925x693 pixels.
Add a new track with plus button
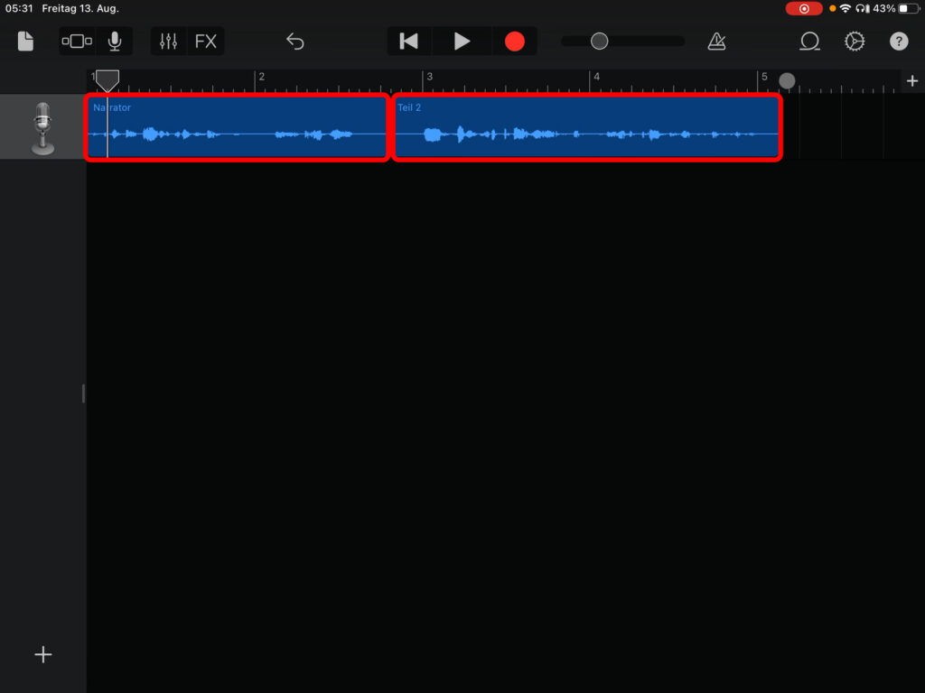tap(42, 655)
